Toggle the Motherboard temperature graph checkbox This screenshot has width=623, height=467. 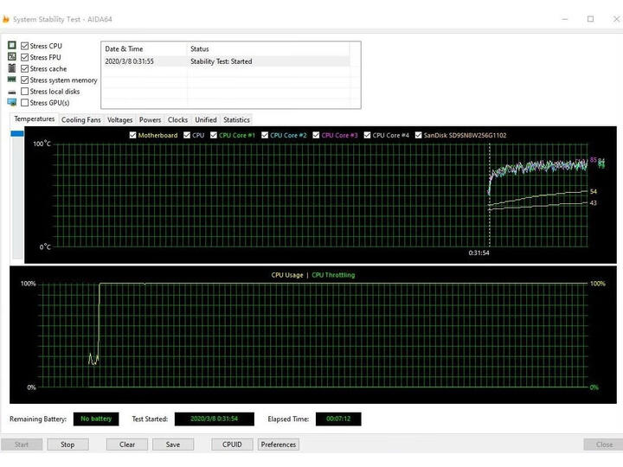tap(132, 135)
